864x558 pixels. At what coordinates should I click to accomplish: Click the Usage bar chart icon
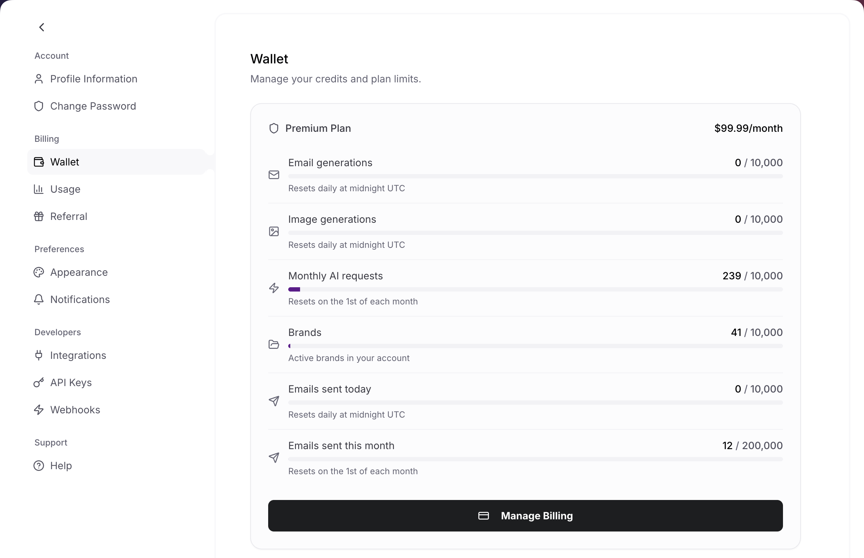click(39, 189)
